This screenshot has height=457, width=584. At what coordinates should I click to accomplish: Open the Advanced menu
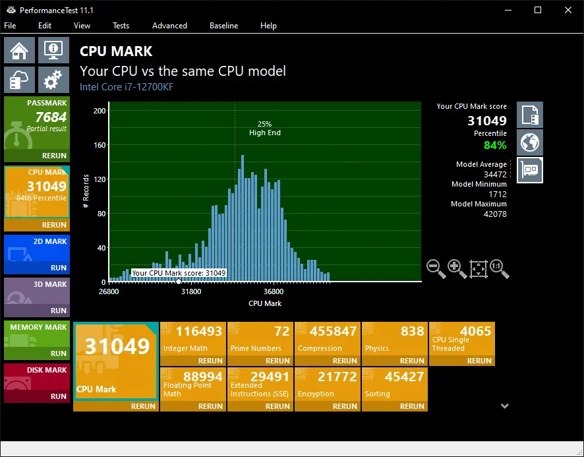click(x=169, y=26)
